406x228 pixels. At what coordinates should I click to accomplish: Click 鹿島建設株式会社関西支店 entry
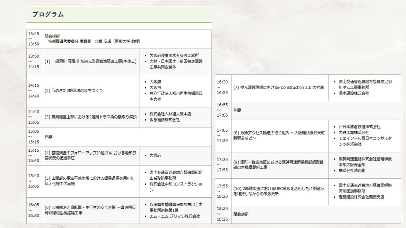[361, 197]
